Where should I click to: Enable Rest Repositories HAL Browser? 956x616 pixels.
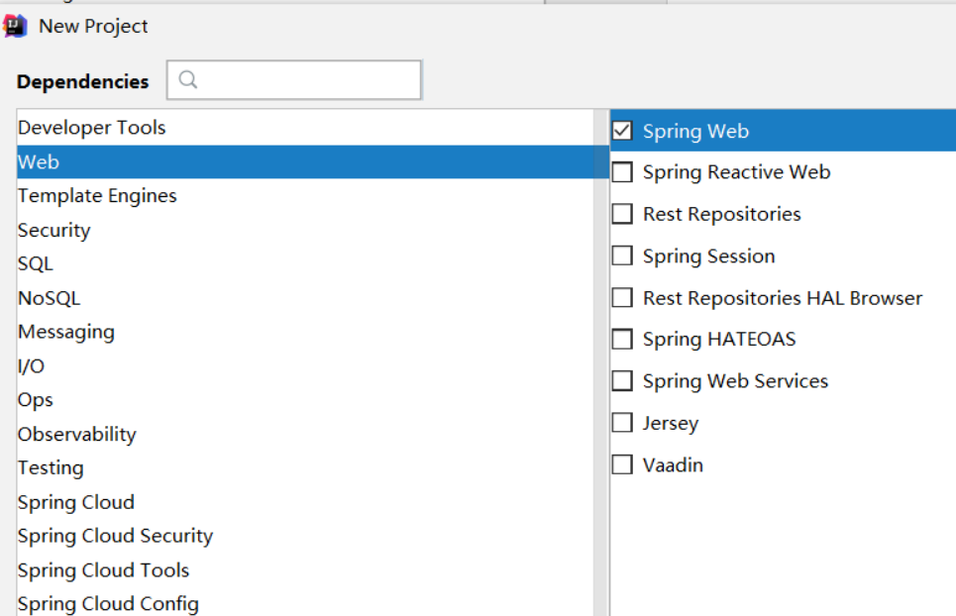(x=622, y=298)
